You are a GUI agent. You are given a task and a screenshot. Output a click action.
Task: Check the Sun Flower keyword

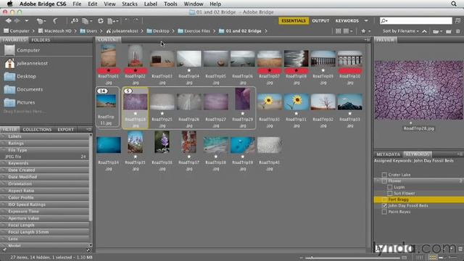click(390, 194)
